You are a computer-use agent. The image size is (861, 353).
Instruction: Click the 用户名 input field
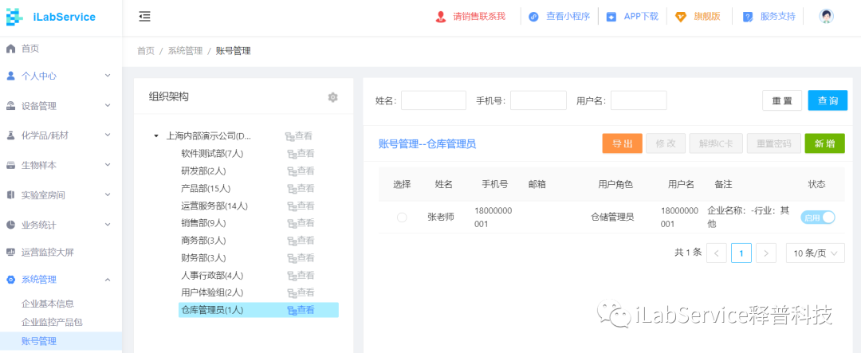639,100
